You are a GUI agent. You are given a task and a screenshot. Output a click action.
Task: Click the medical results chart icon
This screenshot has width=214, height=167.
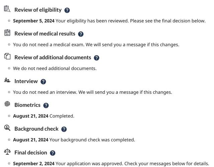click(7, 32)
